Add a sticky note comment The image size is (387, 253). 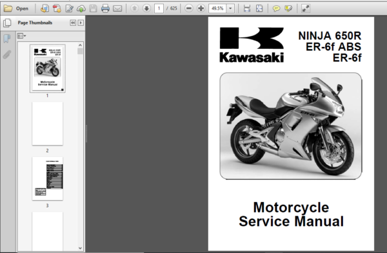[276, 8]
